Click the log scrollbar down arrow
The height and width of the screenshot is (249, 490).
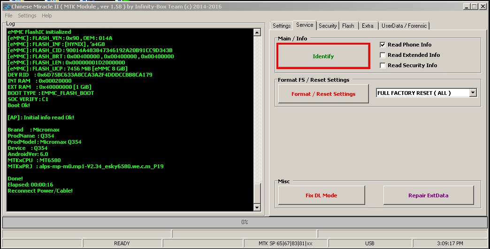click(x=257, y=207)
